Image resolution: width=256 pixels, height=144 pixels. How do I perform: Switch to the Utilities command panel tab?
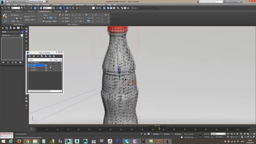[22, 28]
